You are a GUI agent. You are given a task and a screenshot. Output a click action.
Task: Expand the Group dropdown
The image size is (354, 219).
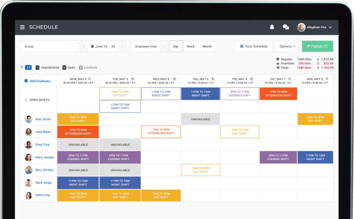(50, 46)
